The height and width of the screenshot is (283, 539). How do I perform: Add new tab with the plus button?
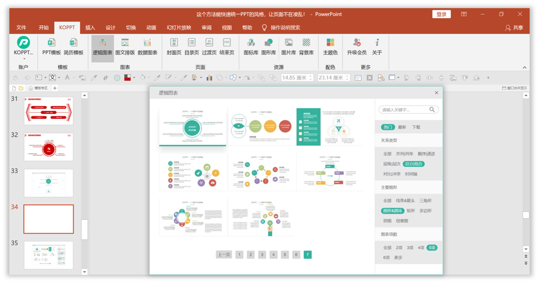[55, 88]
